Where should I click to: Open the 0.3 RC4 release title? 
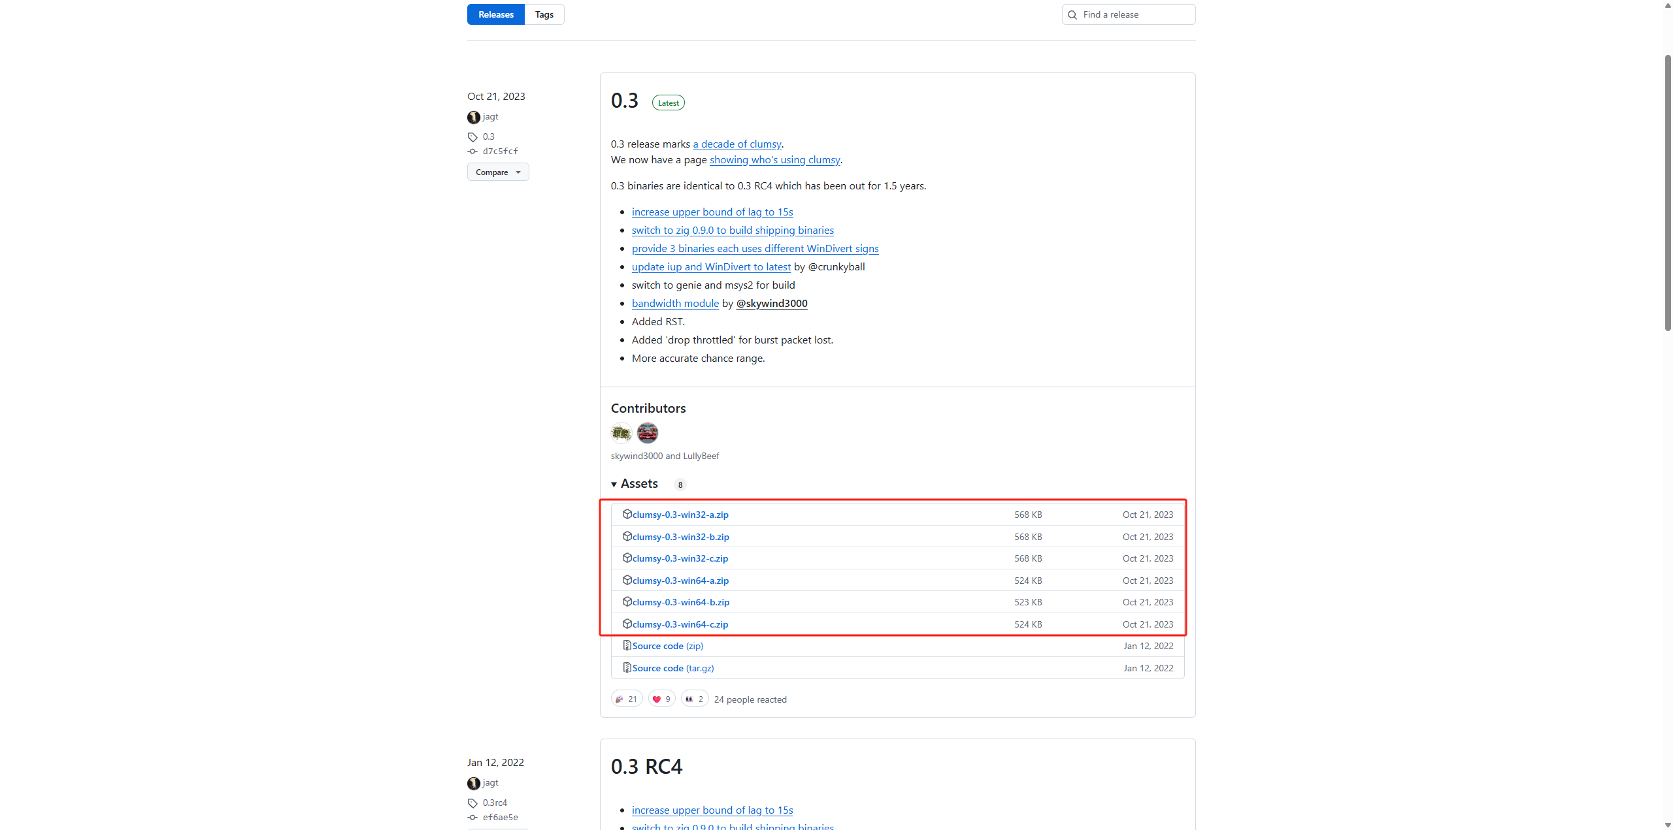tap(647, 767)
